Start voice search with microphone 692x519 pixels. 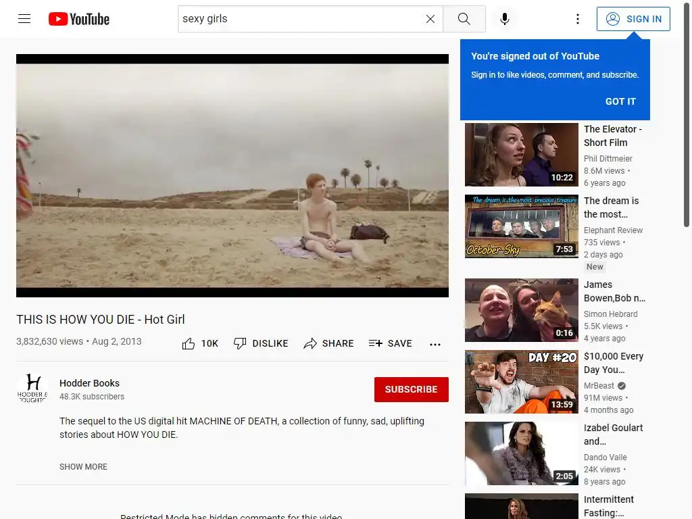click(505, 19)
